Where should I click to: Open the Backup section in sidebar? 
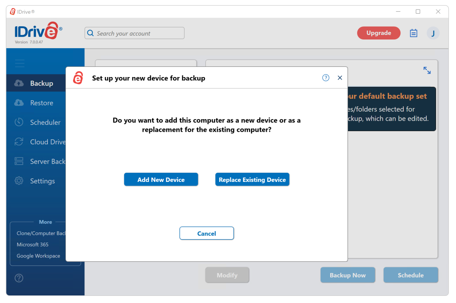click(36, 83)
